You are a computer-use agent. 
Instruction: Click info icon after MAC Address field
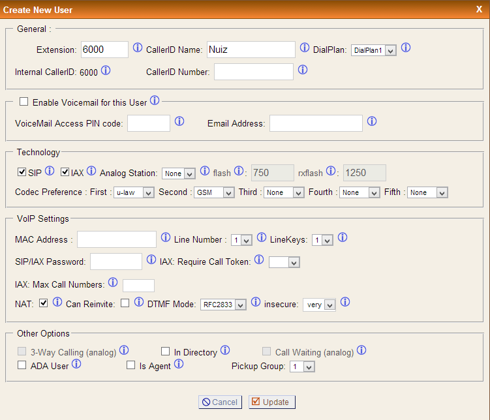click(166, 237)
